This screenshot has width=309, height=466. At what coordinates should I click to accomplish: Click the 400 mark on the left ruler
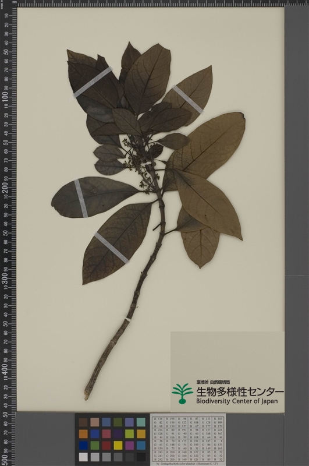[5, 369]
